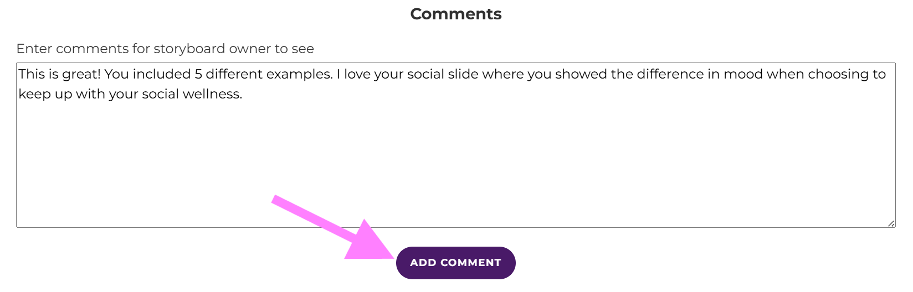Click the text box resize handle
The height and width of the screenshot is (292, 913).
pyautogui.click(x=890, y=223)
